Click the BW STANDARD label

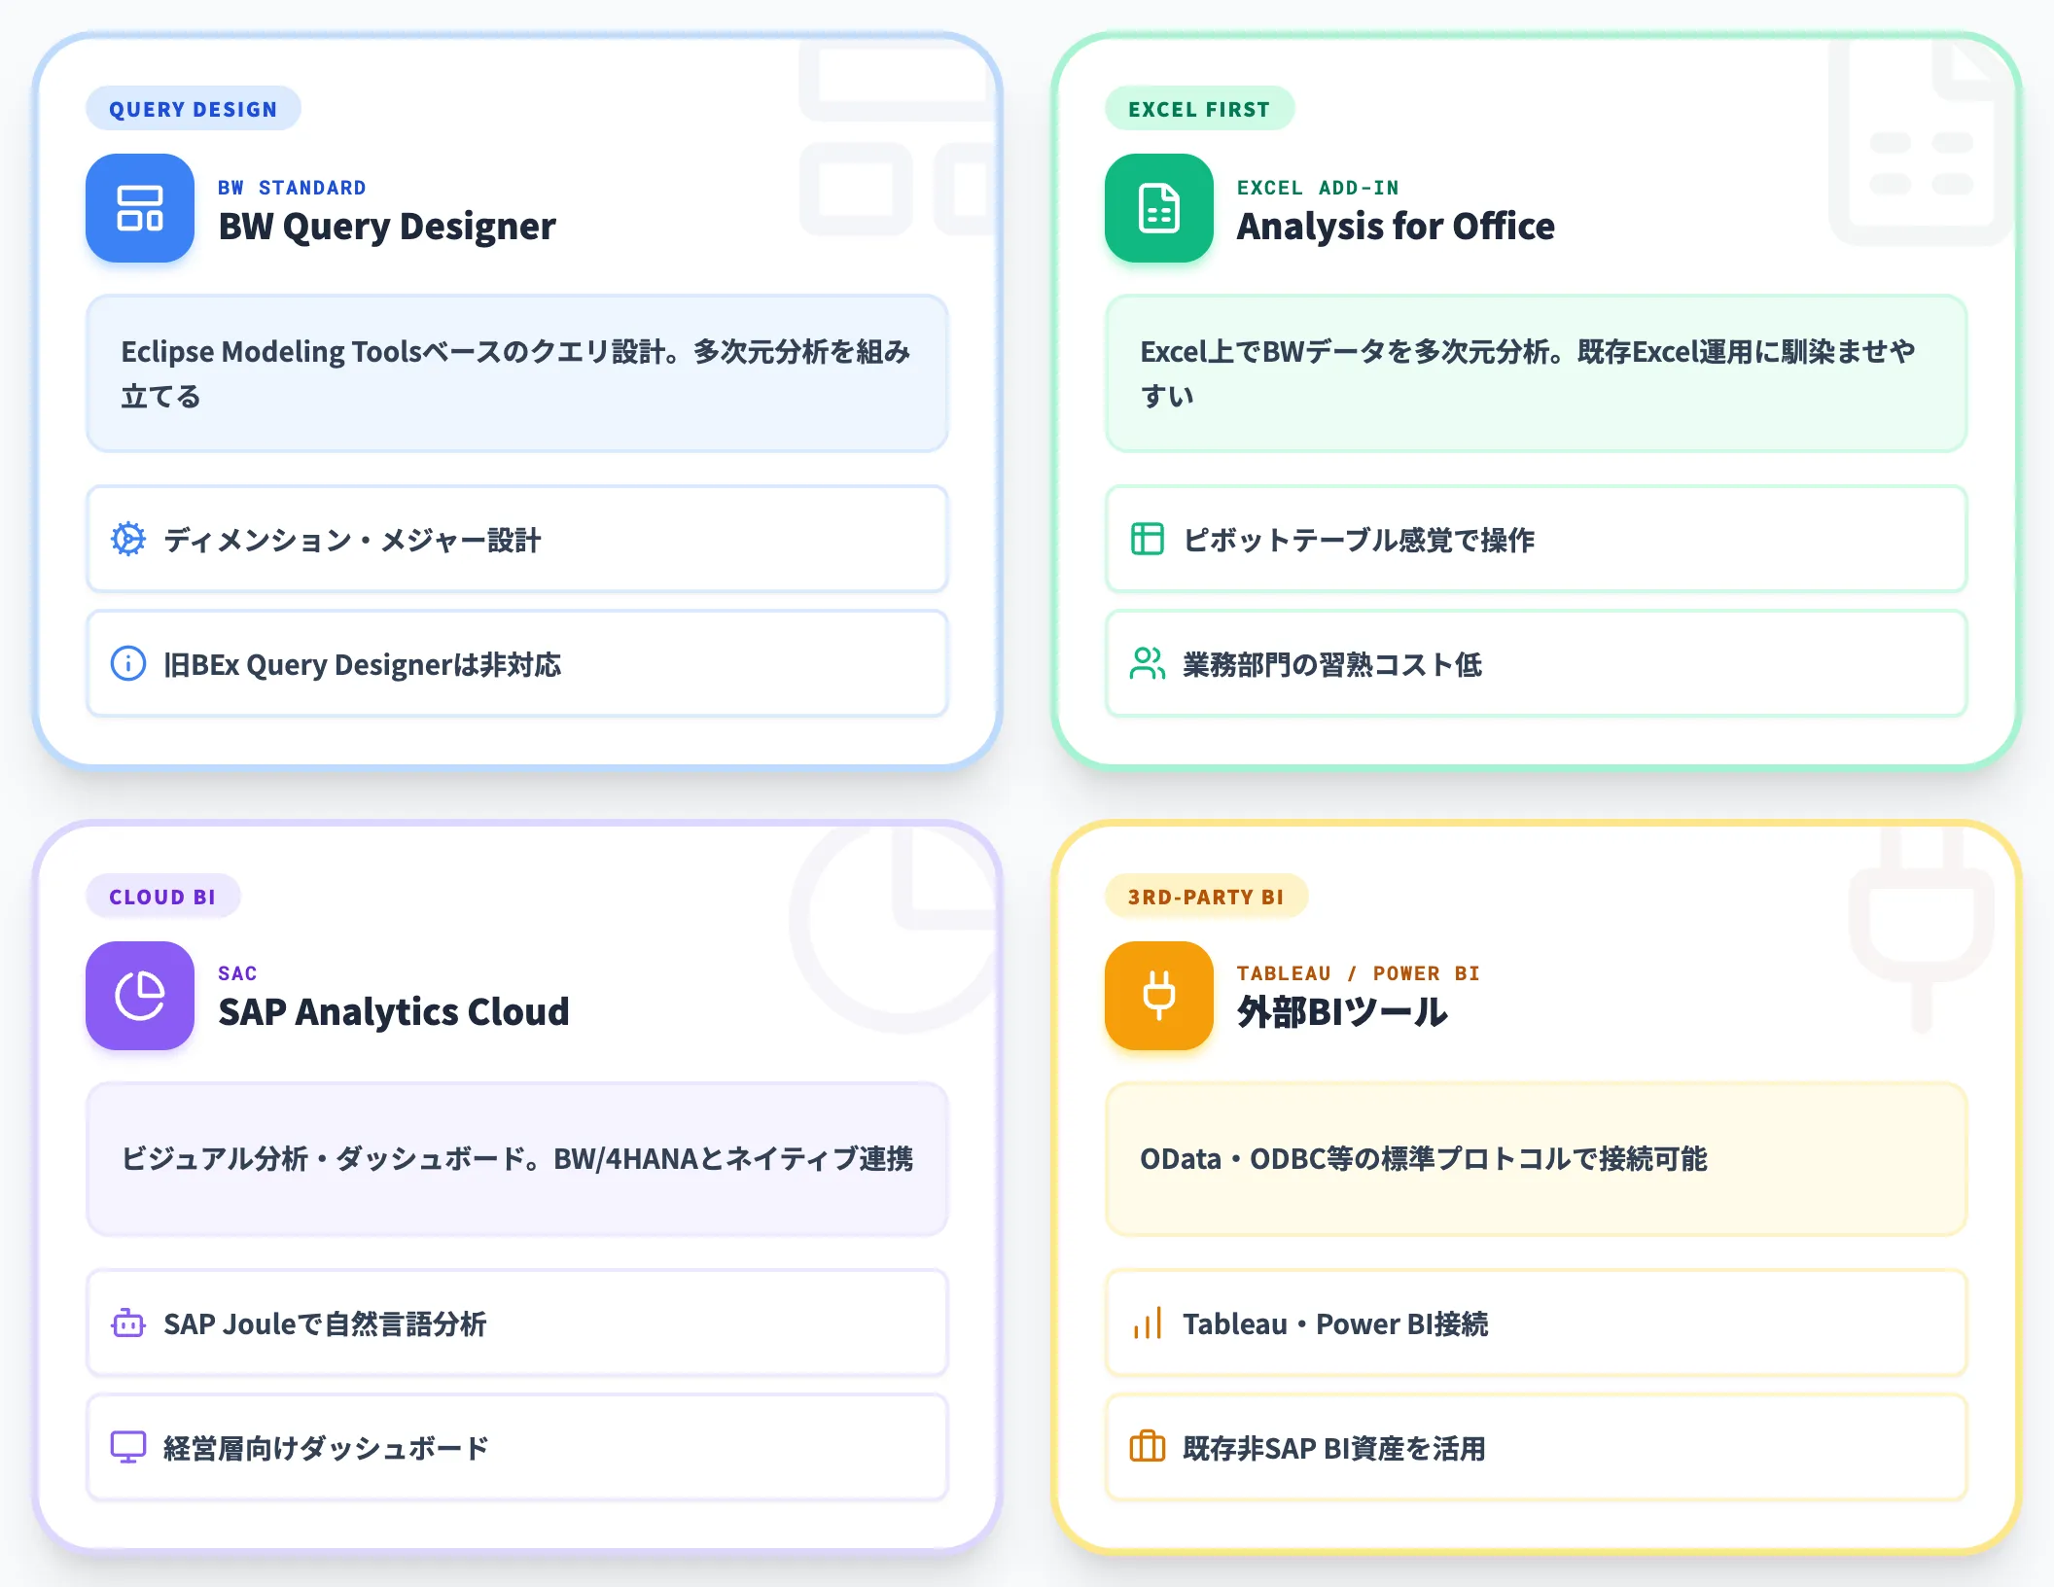(x=292, y=188)
